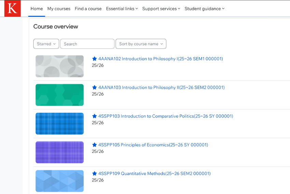Open 4SSPP103 Introduction to Comparative Politics link
This screenshot has width=290, height=194.
click(166, 116)
